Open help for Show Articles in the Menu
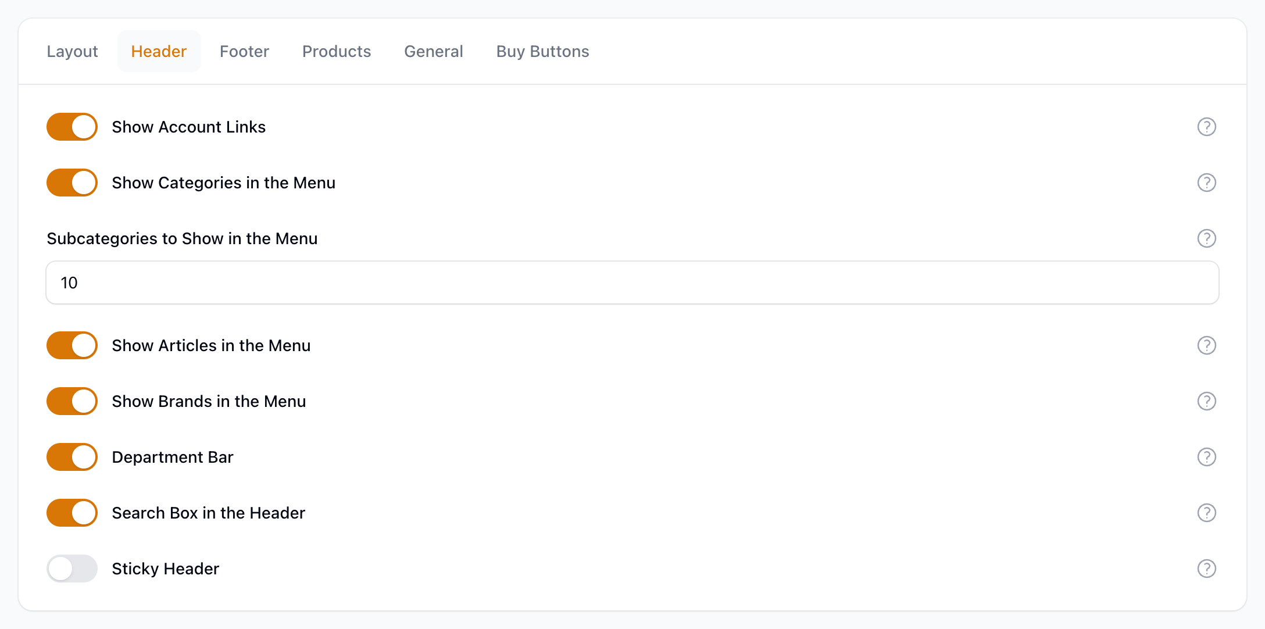Viewport: 1265px width, 629px height. pos(1206,345)
